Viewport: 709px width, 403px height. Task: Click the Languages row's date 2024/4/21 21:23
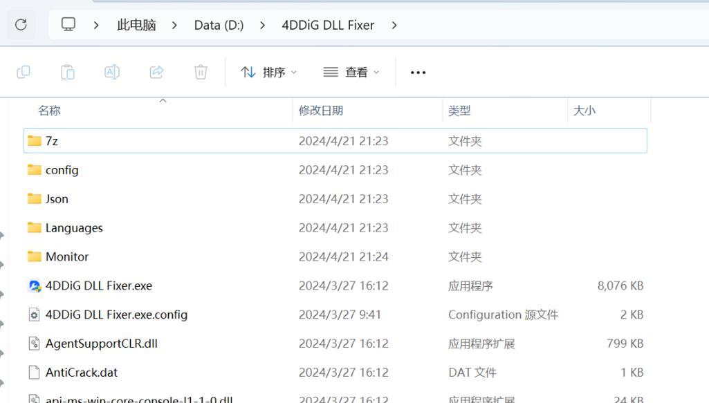pos(344,227)
